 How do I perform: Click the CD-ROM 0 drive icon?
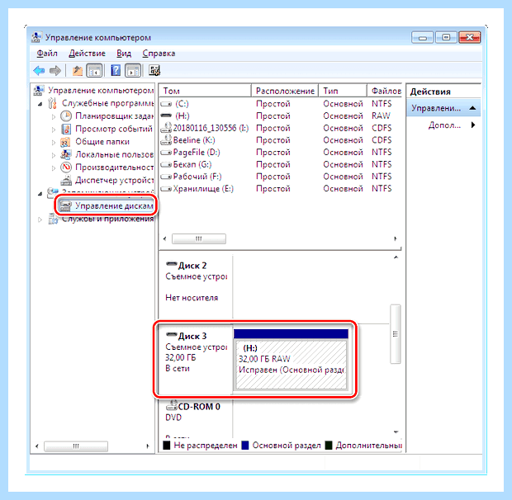[172, 405]
